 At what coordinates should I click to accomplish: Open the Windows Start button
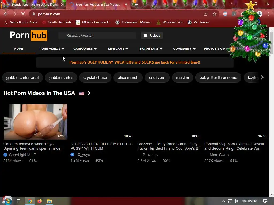[x=7, y=201]
